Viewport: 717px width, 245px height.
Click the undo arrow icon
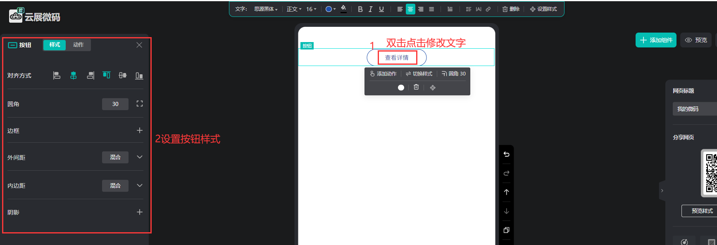click(x=506, y=154)
